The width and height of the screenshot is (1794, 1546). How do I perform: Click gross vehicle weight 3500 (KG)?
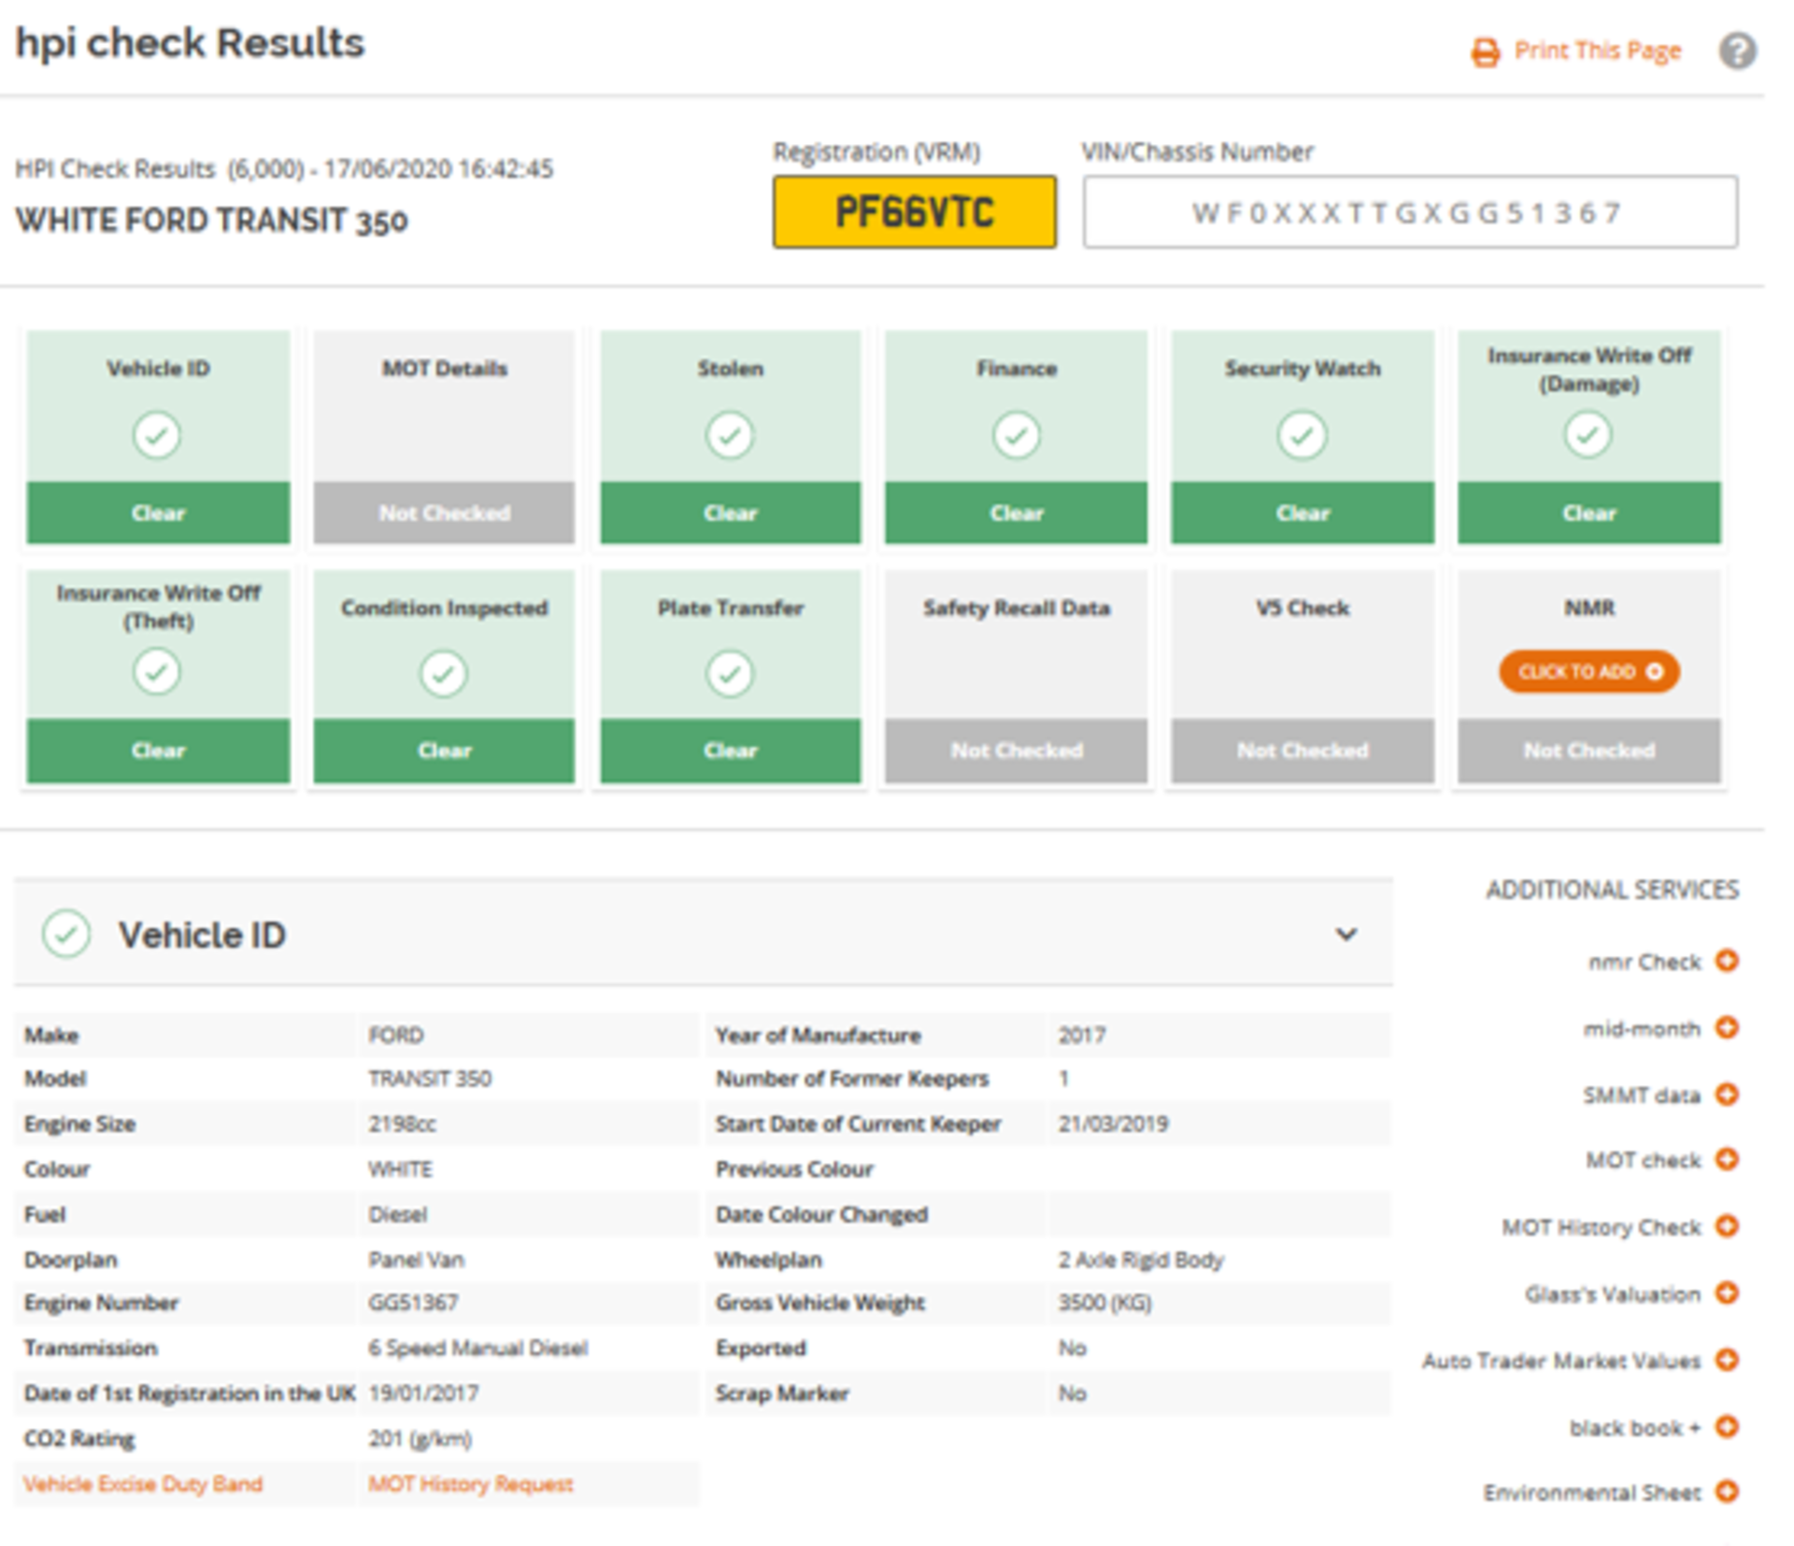pyautogui.click(x=1104, y=1303)
